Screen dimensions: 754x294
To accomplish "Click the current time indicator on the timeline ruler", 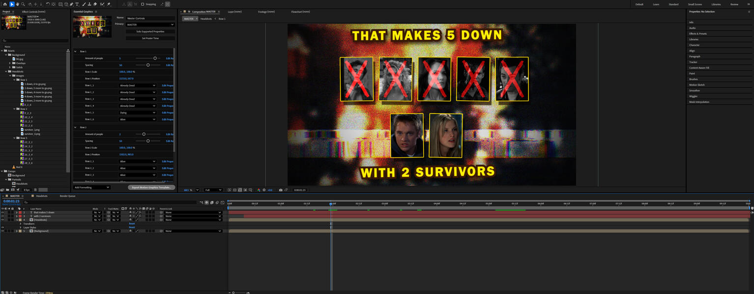I will click(x=331, y=203).
